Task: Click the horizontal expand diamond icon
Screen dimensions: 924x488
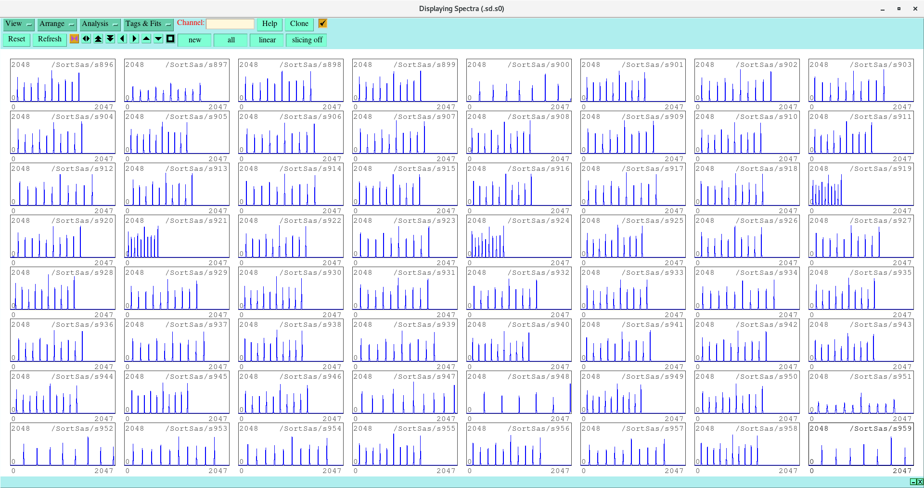Action: (x=86, y=39)
